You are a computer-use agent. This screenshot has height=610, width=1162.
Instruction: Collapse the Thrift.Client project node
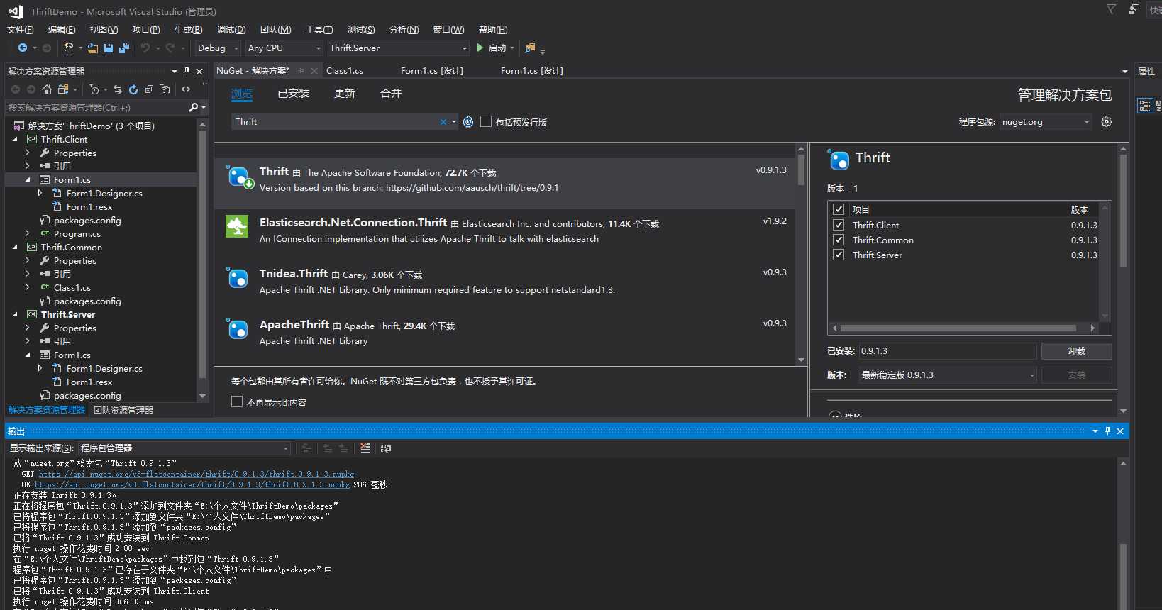pyautogui.click(x=15, y=139)
